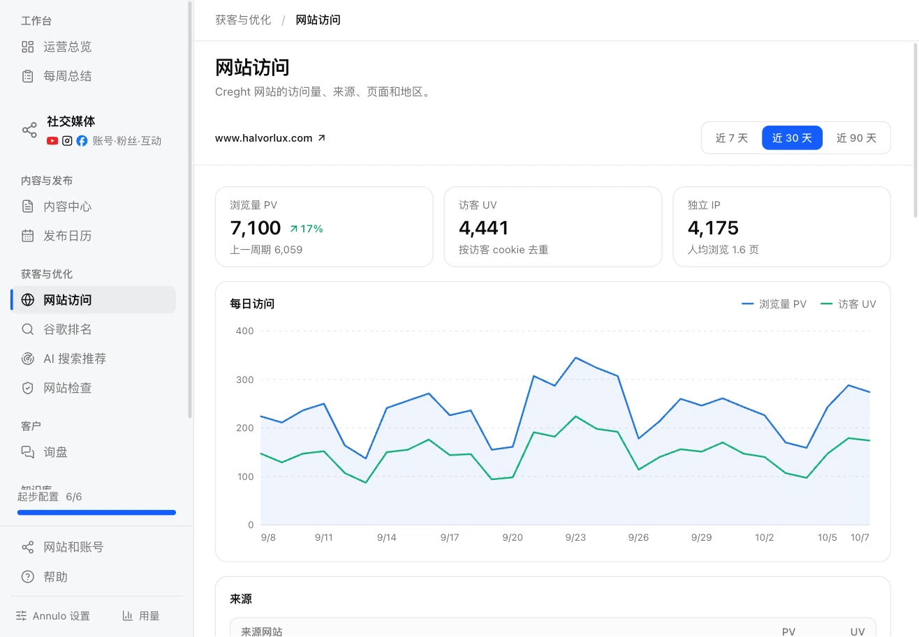Click the 来源网站 column header
Image resolution: width=919 pixels, height=637 pixels.
point(262,631)
